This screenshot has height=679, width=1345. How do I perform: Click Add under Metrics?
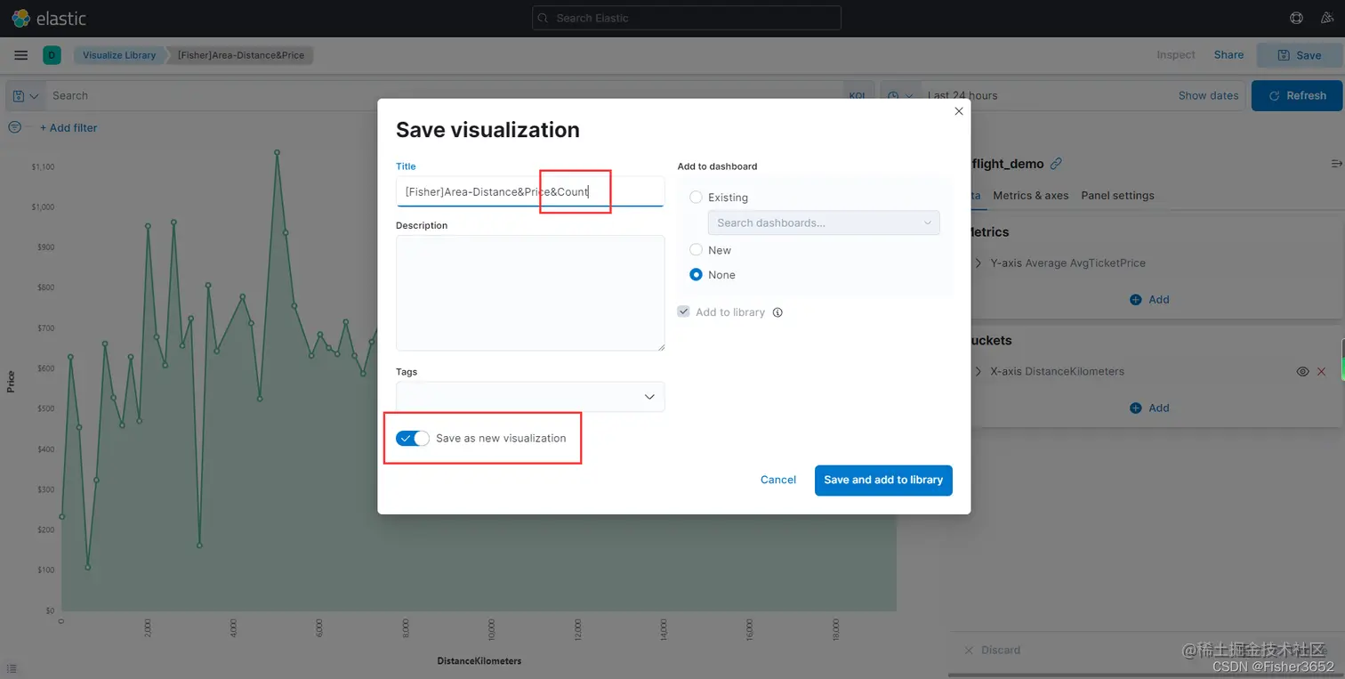[x=1149, y=300]
